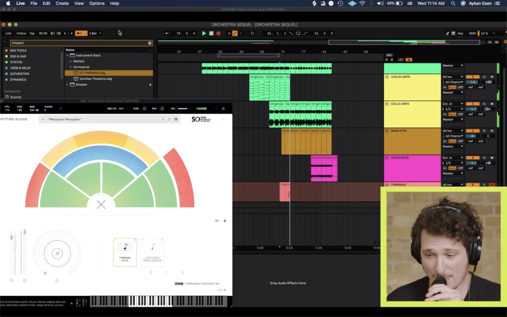Click the lock icon in plugin
The width and height of the screenshot is (507, 317).
point(225,221)
